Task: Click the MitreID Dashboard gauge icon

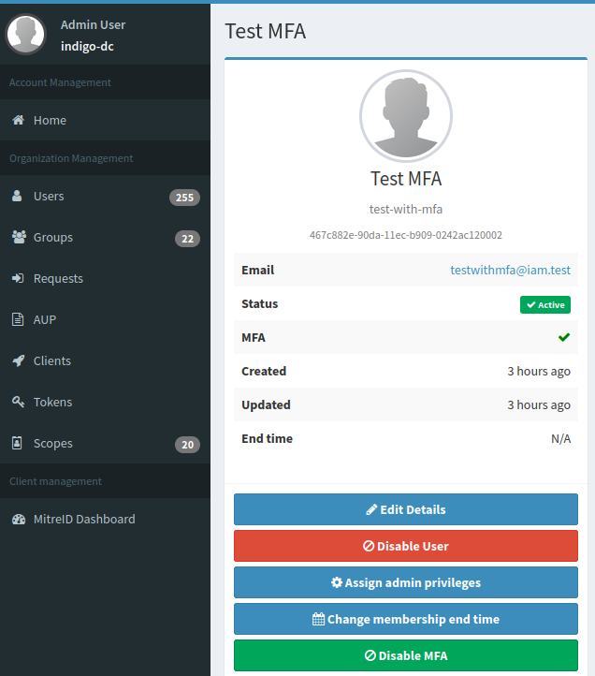Action: point(19,519)
